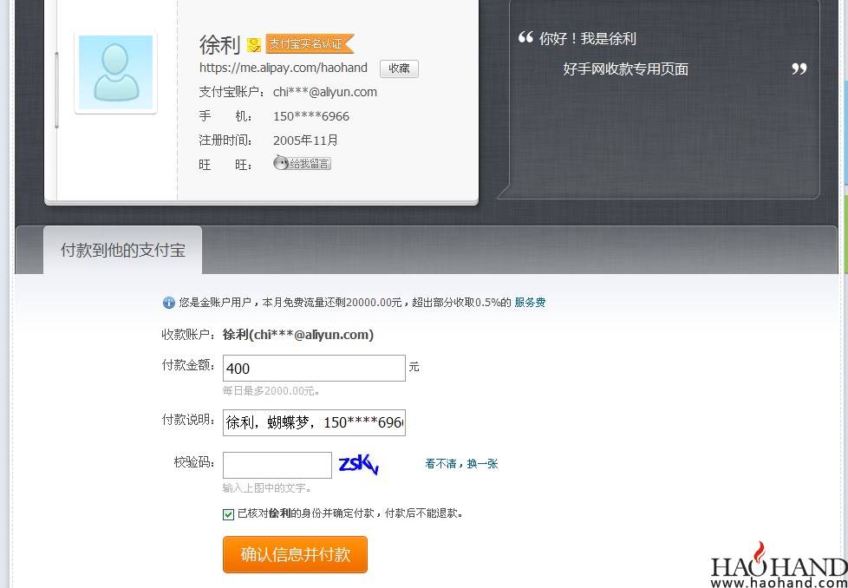848x588 pixels.
Task: Click the 付款说明 input field
Action: point(314,422)
